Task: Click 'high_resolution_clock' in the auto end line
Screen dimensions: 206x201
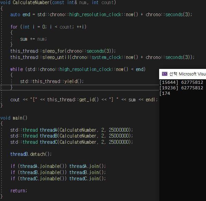Action: [x=95, y=14]
